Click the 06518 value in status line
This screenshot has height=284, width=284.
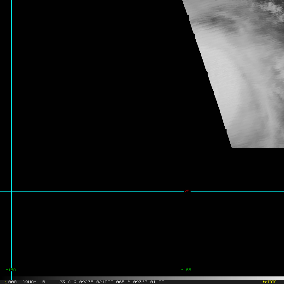click(x=123, y=282)
